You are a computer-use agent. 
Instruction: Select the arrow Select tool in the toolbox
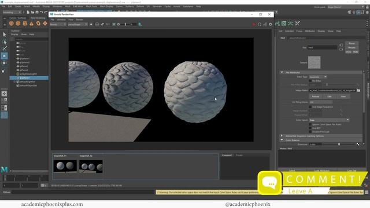coord(4,35)
